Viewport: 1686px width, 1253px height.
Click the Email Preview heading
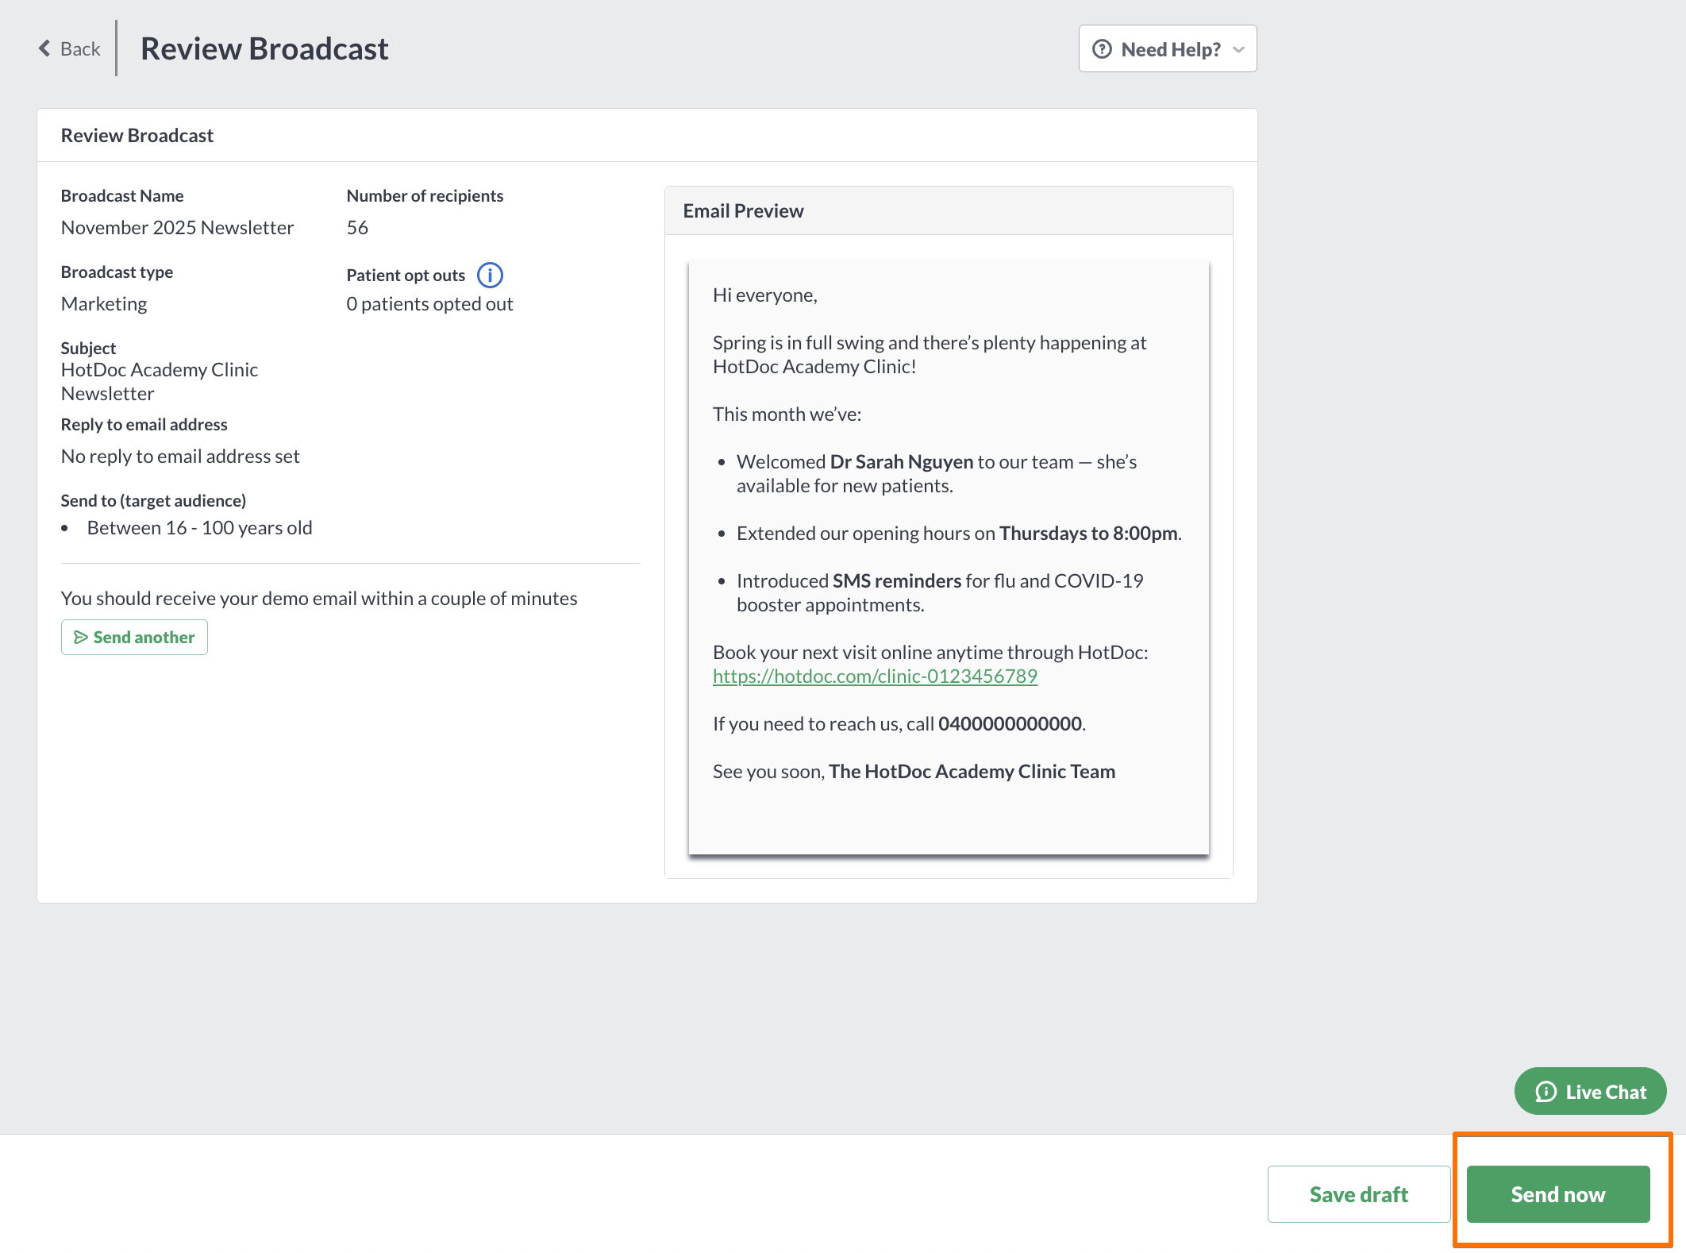click(x=743, y=211)
